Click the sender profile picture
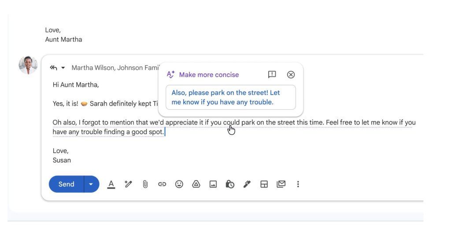 (x=28, y=65)
